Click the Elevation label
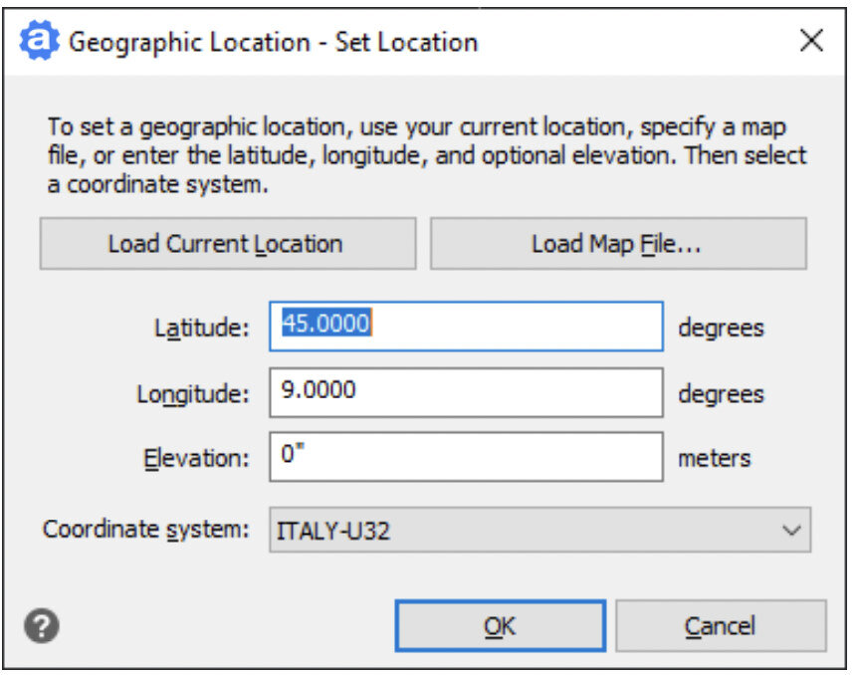 (197, 458)
